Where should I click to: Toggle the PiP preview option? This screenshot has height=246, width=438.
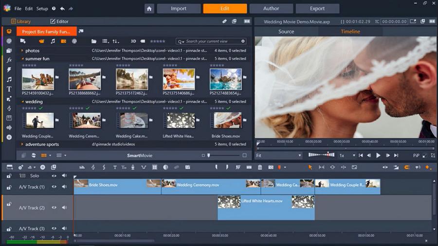click(x=416, y=156)
